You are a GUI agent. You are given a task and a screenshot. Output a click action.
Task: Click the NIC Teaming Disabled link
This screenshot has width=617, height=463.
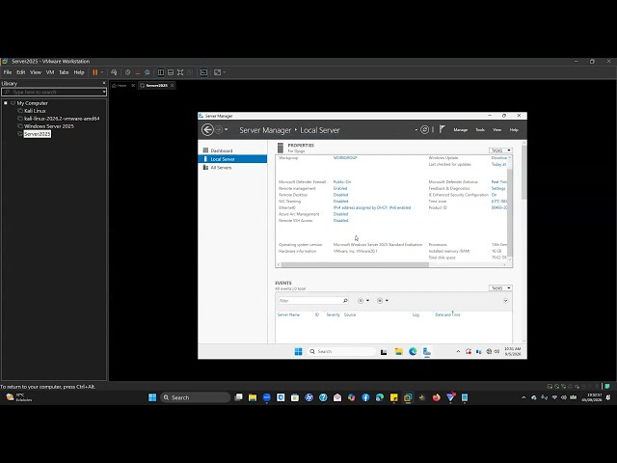click(x=340, y=202)
